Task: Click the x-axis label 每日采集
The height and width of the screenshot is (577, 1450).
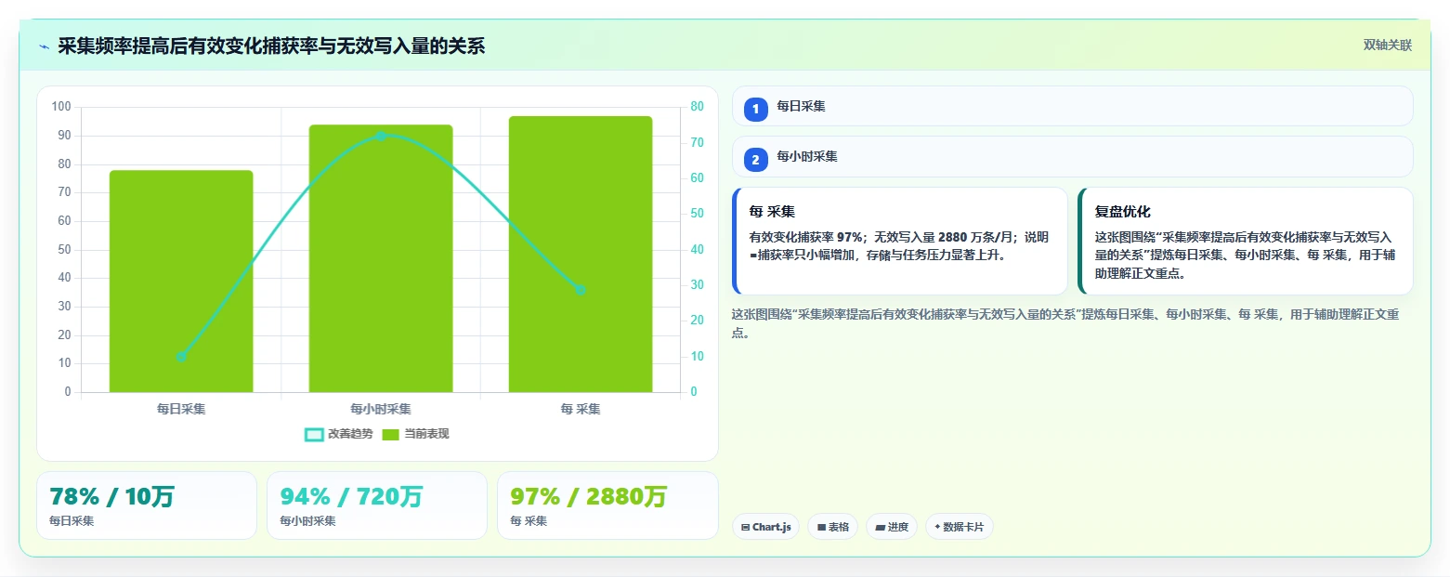Action: point(181,409)
